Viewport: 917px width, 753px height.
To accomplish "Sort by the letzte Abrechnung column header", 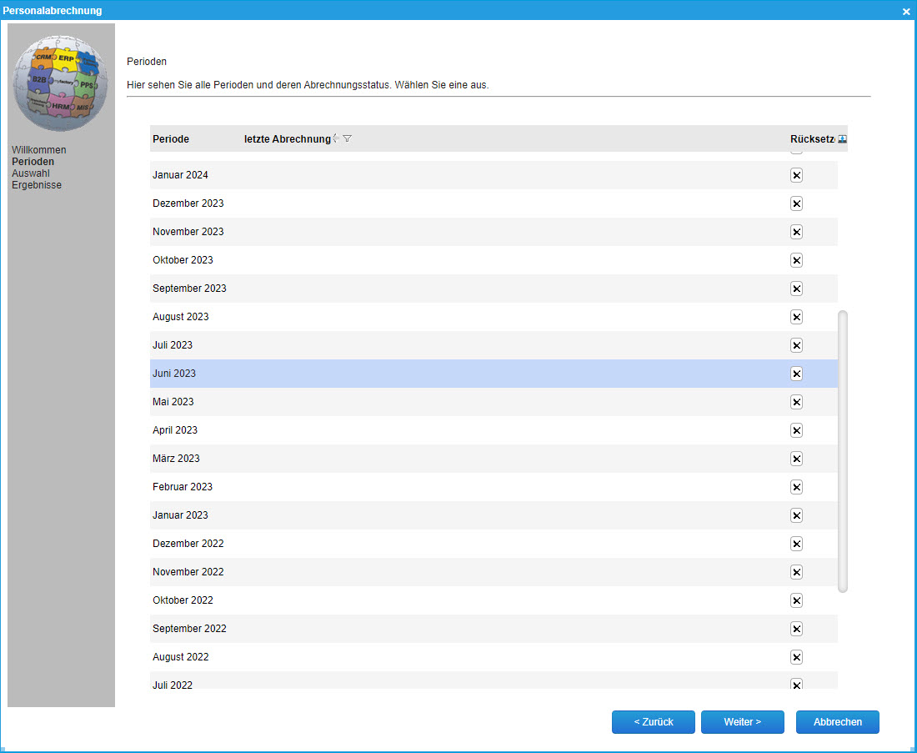I will coord(287,139).
